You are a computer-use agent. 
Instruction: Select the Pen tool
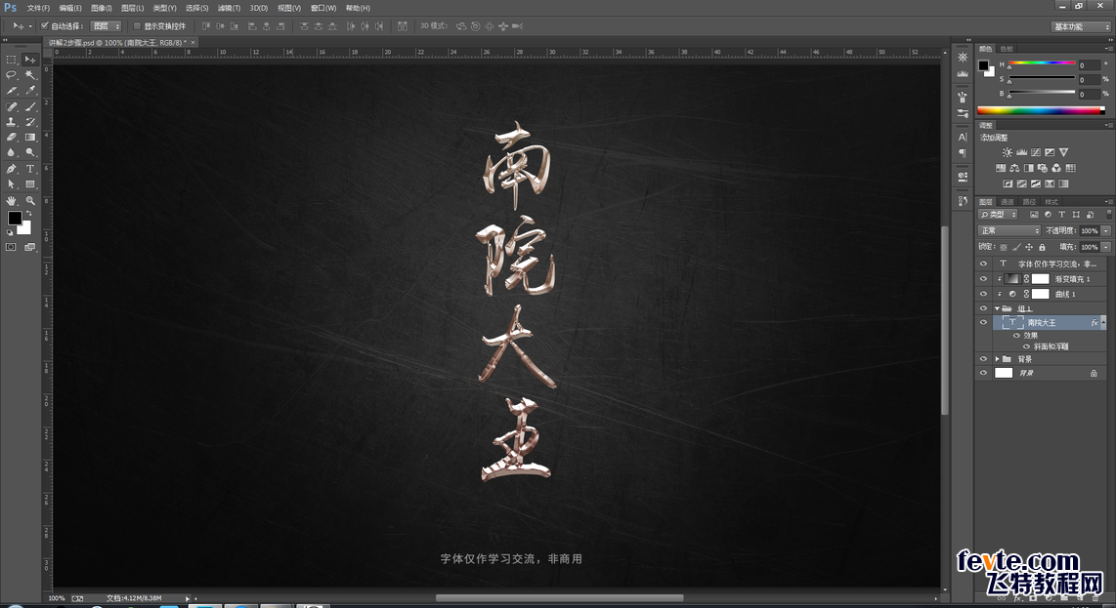coord(11,169)
